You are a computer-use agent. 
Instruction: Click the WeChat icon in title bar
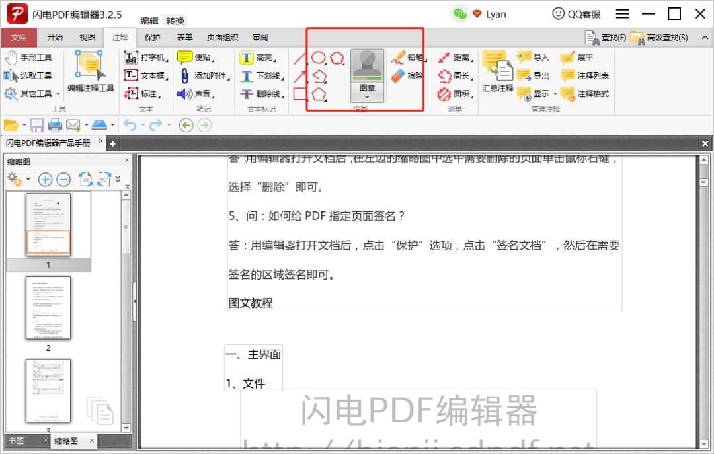coord(460,14)
